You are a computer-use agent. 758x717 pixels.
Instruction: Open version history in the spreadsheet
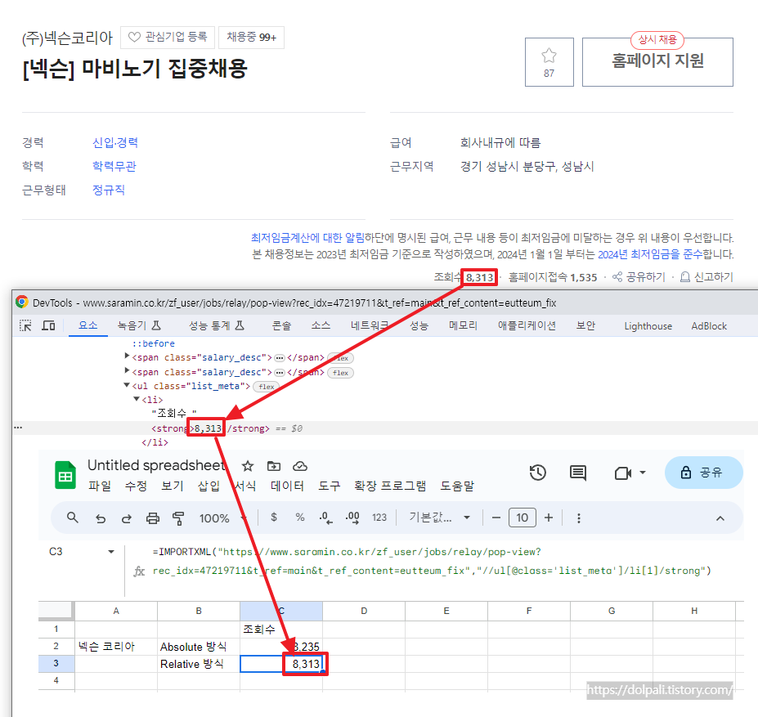click(x=539, y=473)
